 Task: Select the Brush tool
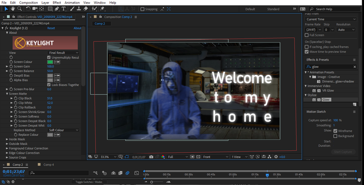[72, 9]
